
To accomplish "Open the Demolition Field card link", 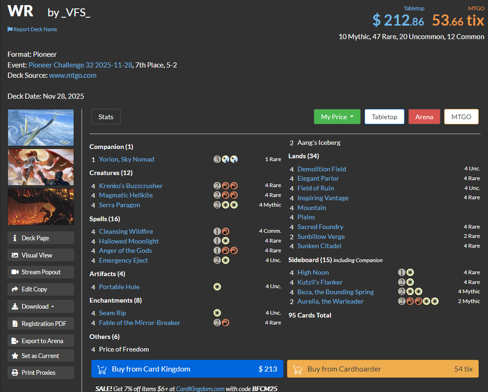I will [322, 169].
